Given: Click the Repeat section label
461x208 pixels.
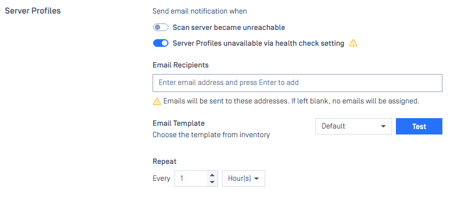Looking at the screenshot, I should click(165, 162).
